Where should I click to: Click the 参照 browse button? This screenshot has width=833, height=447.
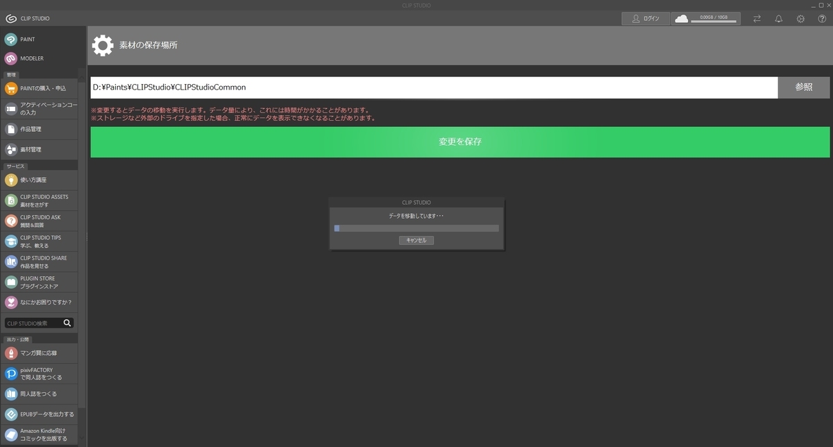[804, 87]
